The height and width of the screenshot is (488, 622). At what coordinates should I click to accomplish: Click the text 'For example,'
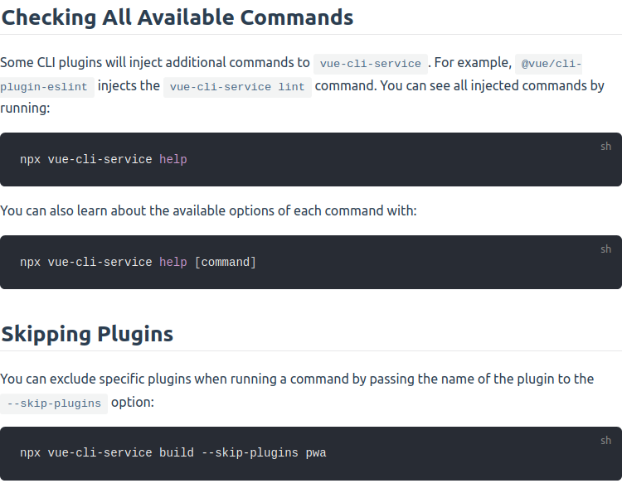pyautogui.click(x=473, y=63)
